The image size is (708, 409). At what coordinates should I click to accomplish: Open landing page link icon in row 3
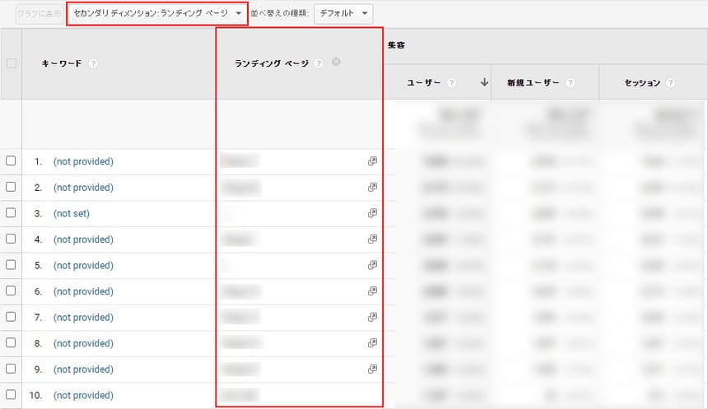click(372, 214)
